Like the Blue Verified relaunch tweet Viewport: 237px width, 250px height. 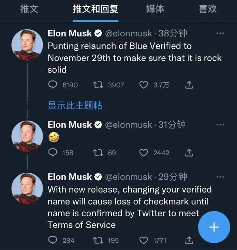pos(144,85)
